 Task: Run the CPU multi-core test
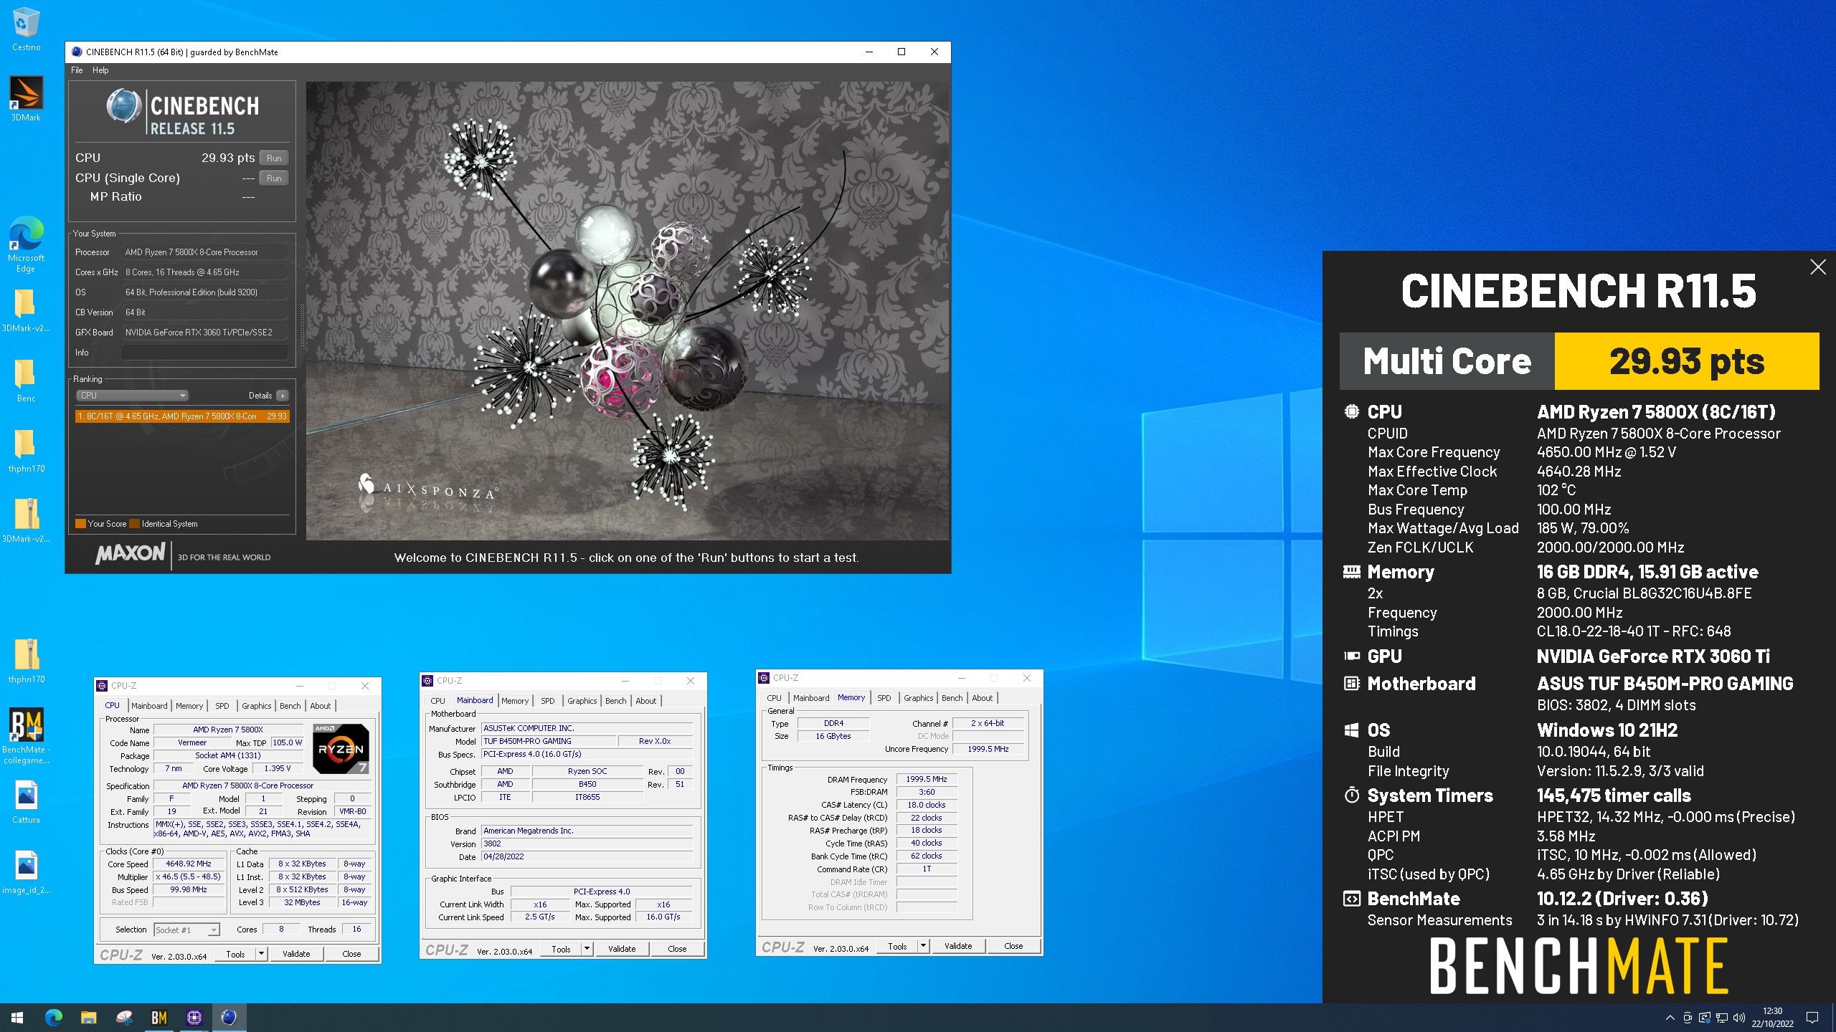274,158
